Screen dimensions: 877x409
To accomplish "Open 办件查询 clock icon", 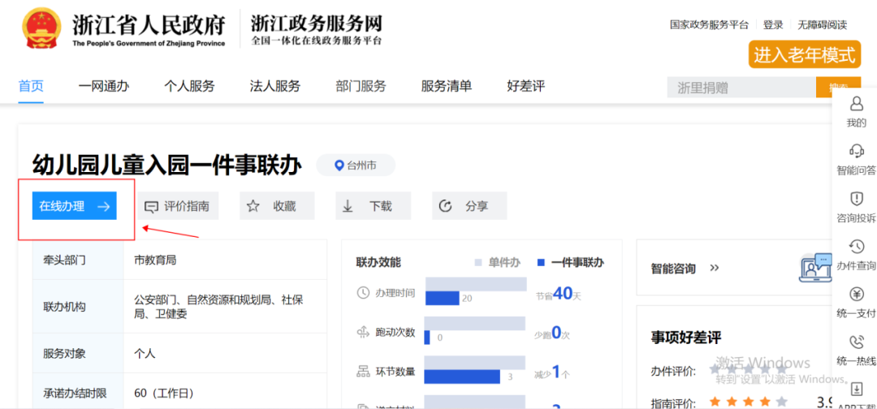I will click(856, 247).
